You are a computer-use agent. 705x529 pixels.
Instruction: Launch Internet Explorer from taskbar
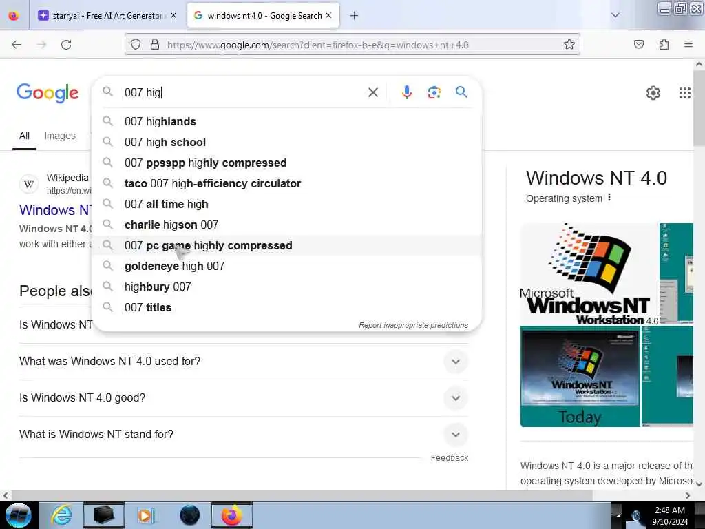click(61, 515)
